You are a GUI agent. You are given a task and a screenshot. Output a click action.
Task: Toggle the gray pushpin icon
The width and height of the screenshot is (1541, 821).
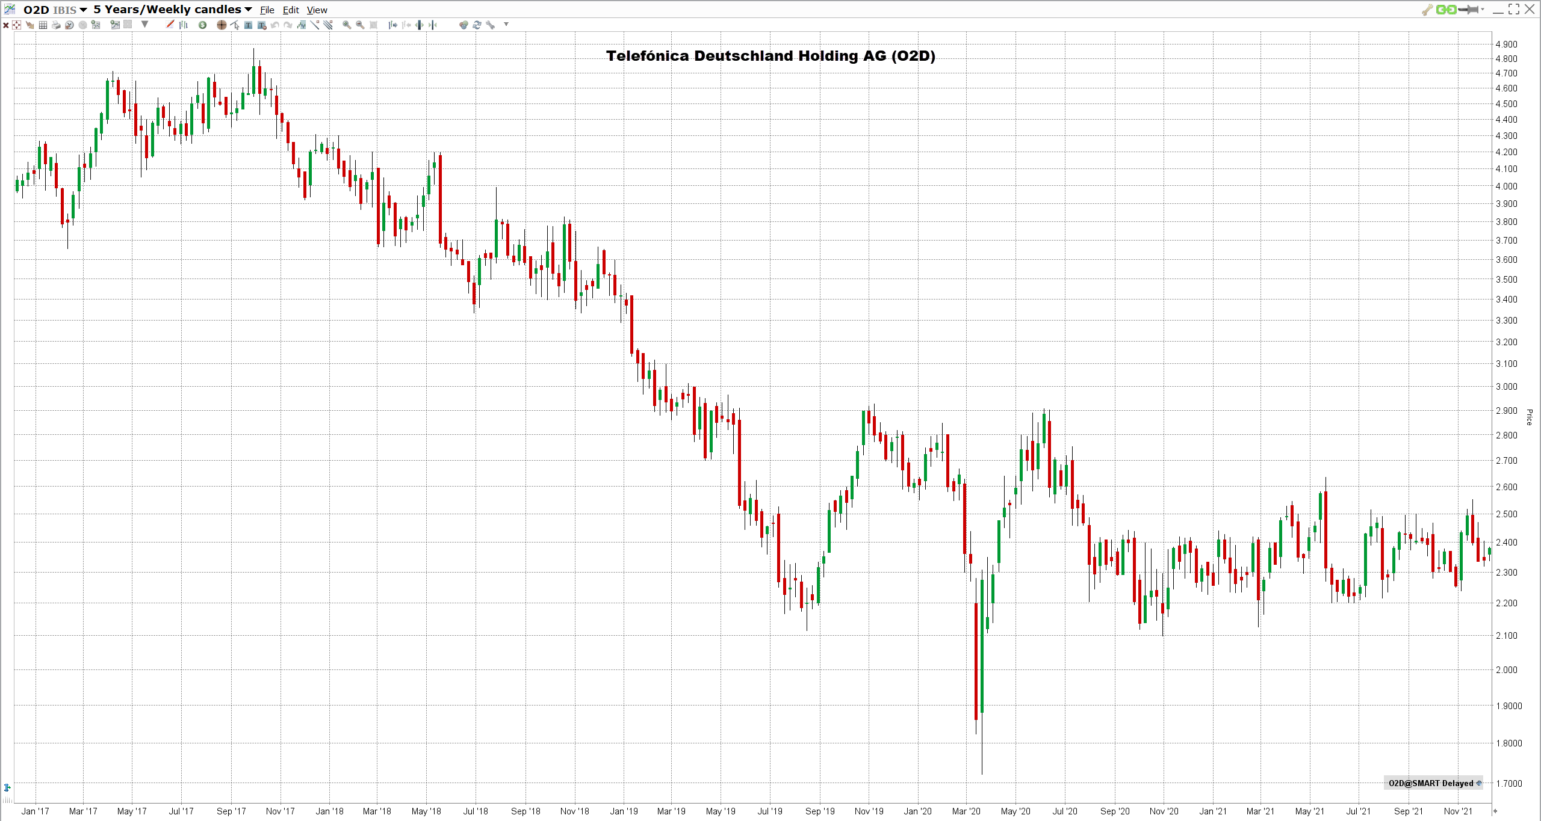[x=1468, y=10]
